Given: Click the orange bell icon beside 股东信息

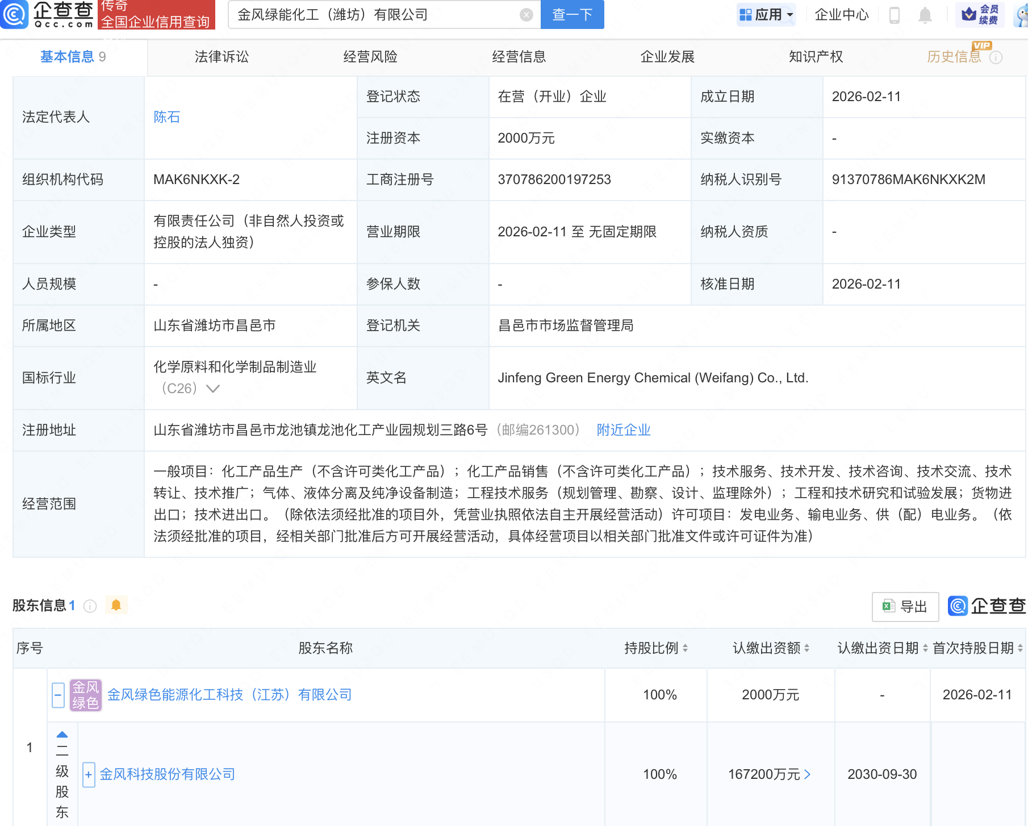Looking at the screenshot, I should [x=117, y=604].
